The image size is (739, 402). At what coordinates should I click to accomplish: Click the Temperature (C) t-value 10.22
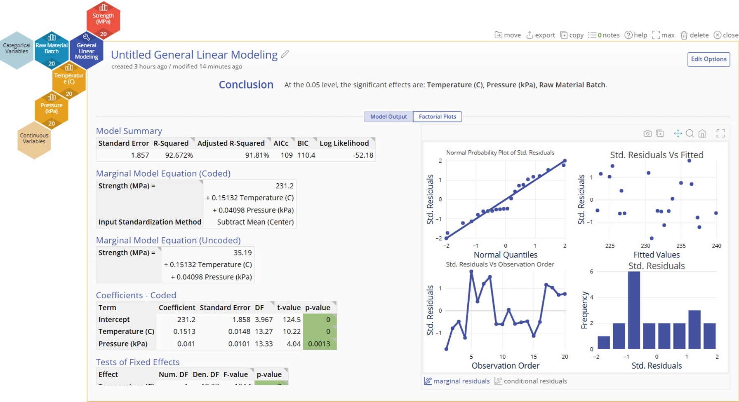coord(292,332)
